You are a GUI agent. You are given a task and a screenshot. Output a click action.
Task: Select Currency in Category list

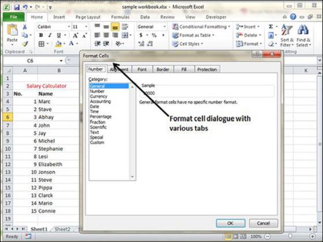coord(99,96)
